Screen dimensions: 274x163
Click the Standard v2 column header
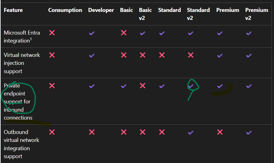point(198,14)
